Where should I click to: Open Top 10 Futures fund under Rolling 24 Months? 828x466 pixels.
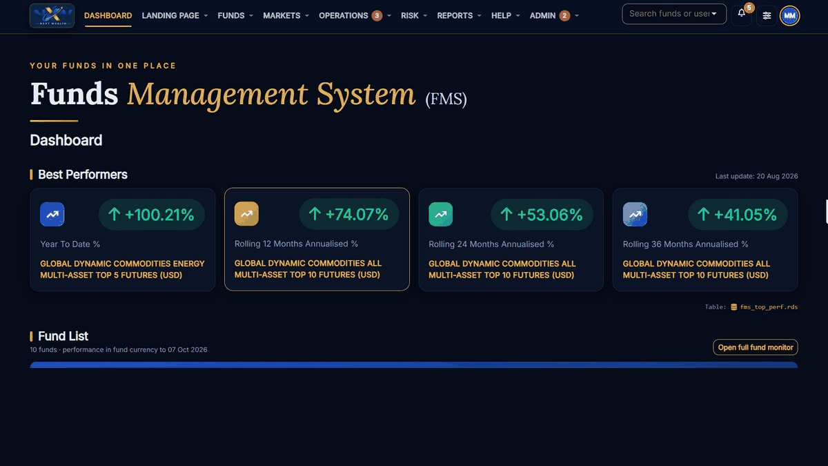(x=502, y=269)
